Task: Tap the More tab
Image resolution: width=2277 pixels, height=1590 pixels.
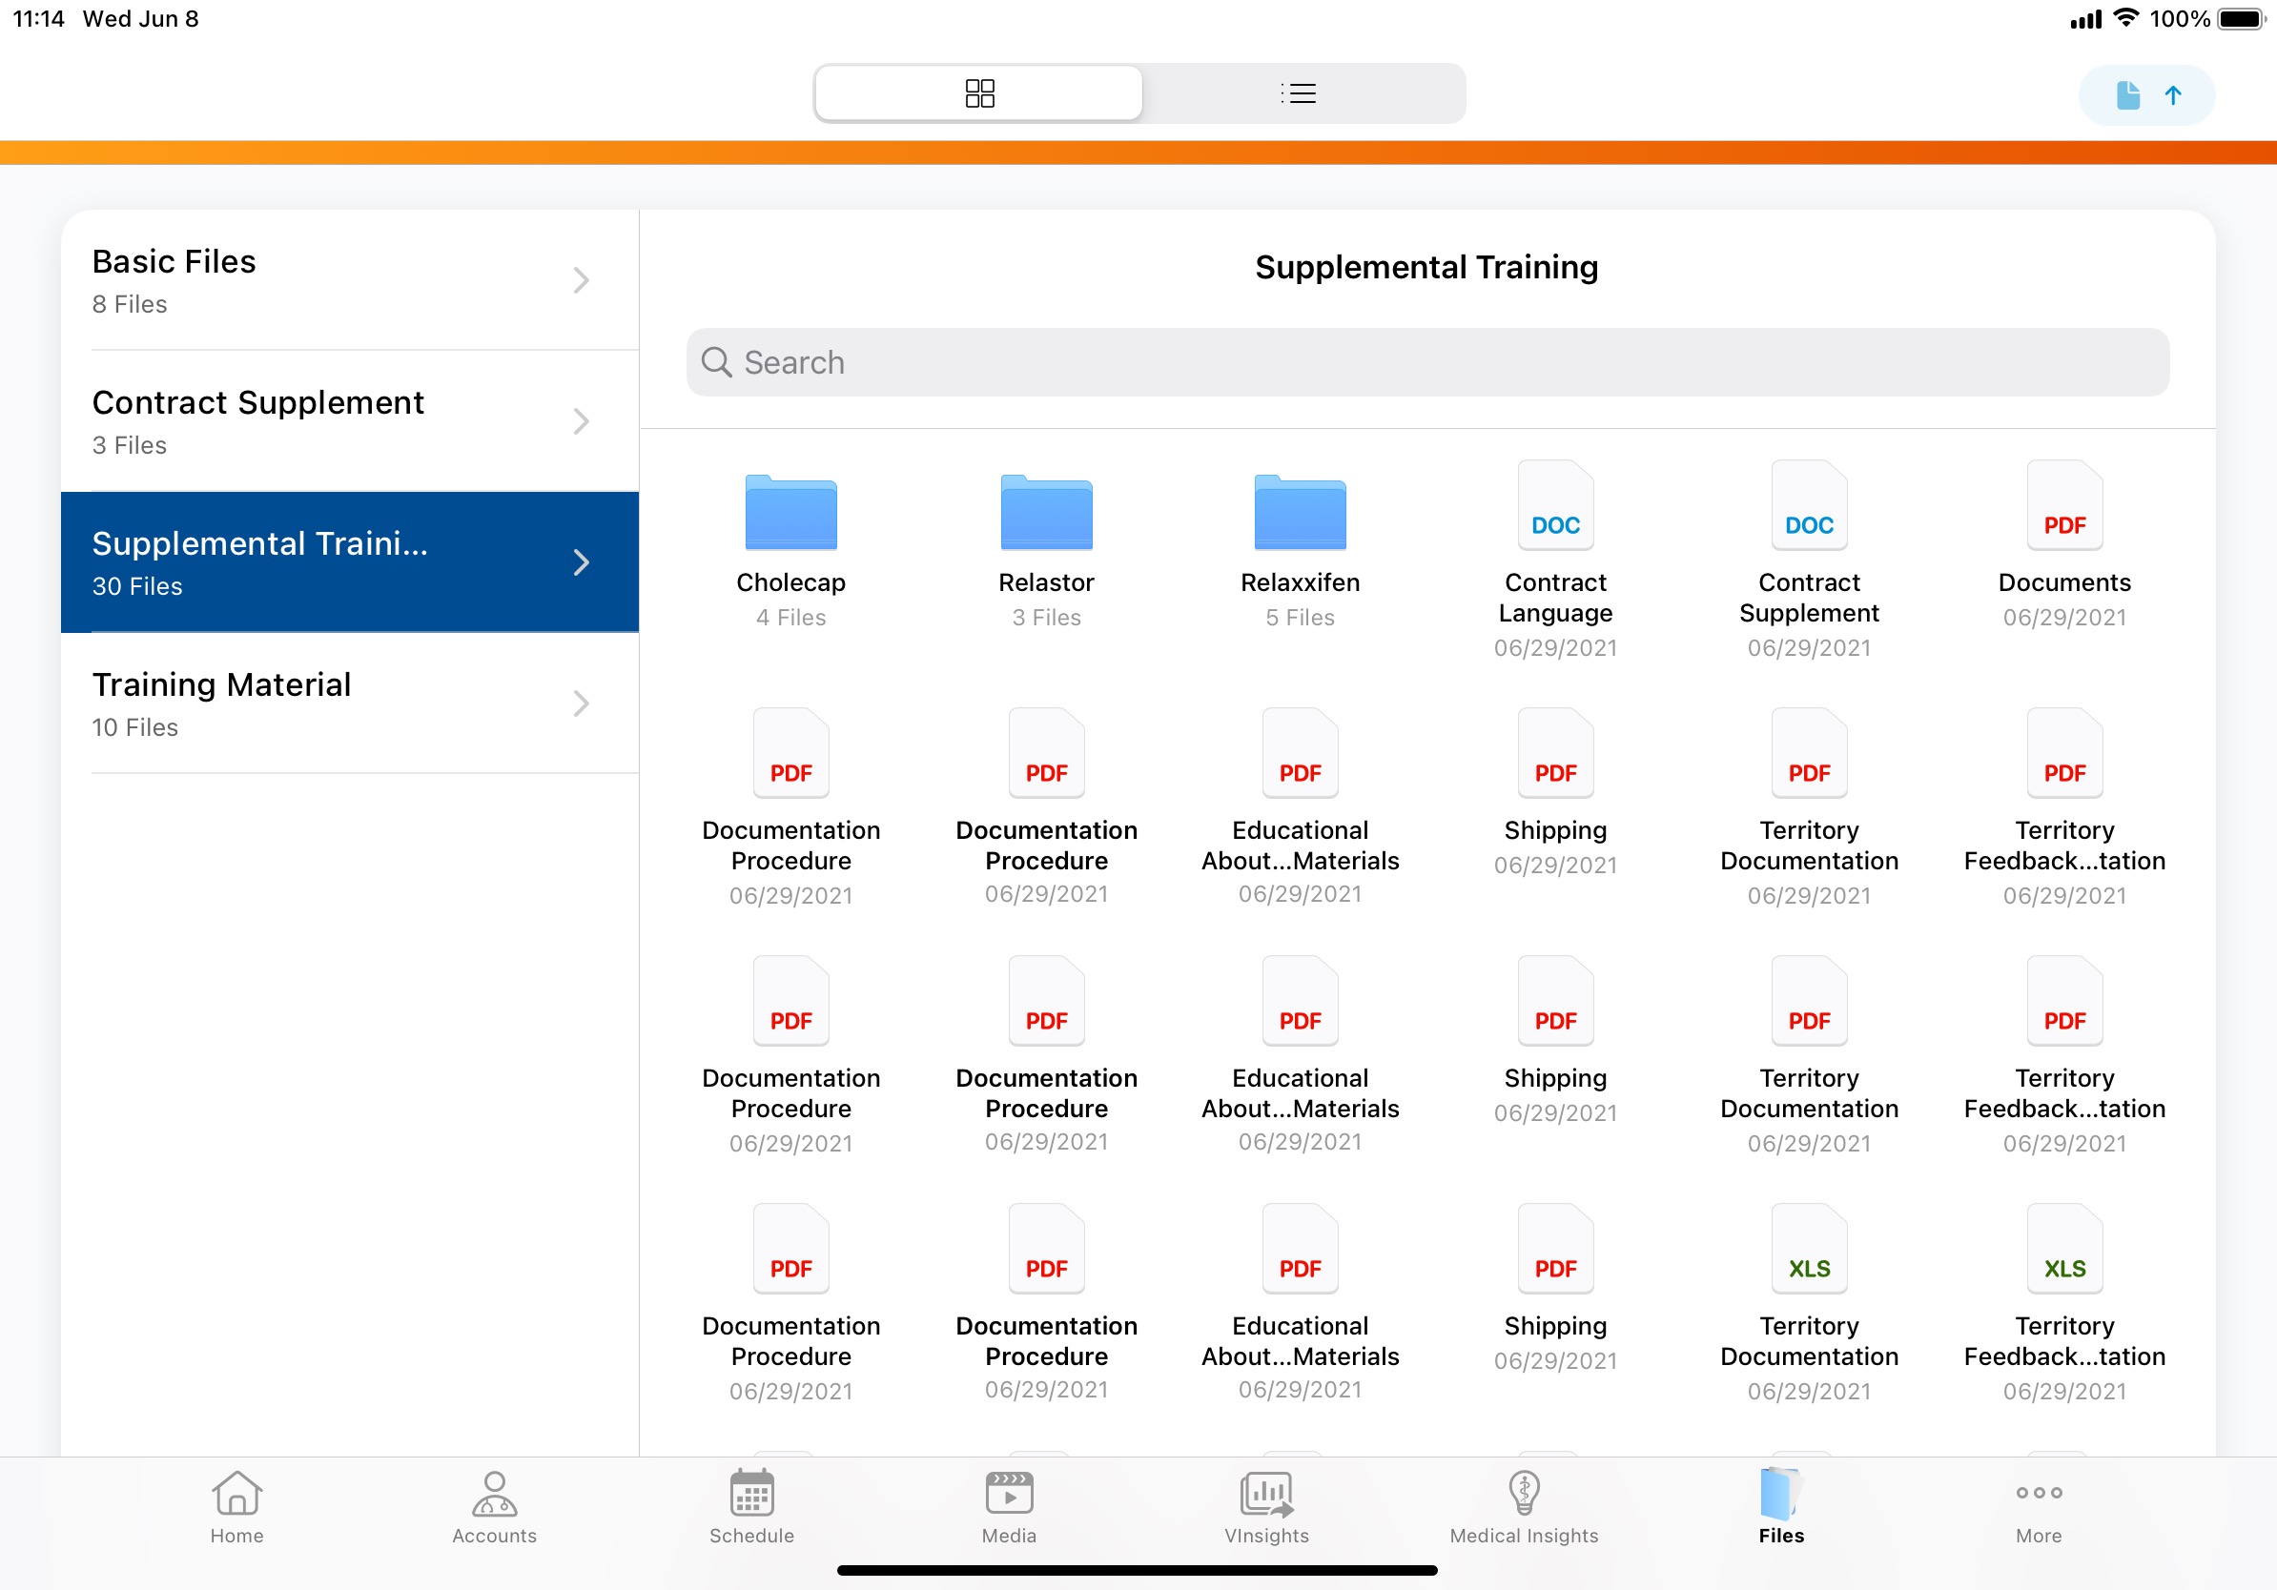Action: (x=2038, y=1506)
